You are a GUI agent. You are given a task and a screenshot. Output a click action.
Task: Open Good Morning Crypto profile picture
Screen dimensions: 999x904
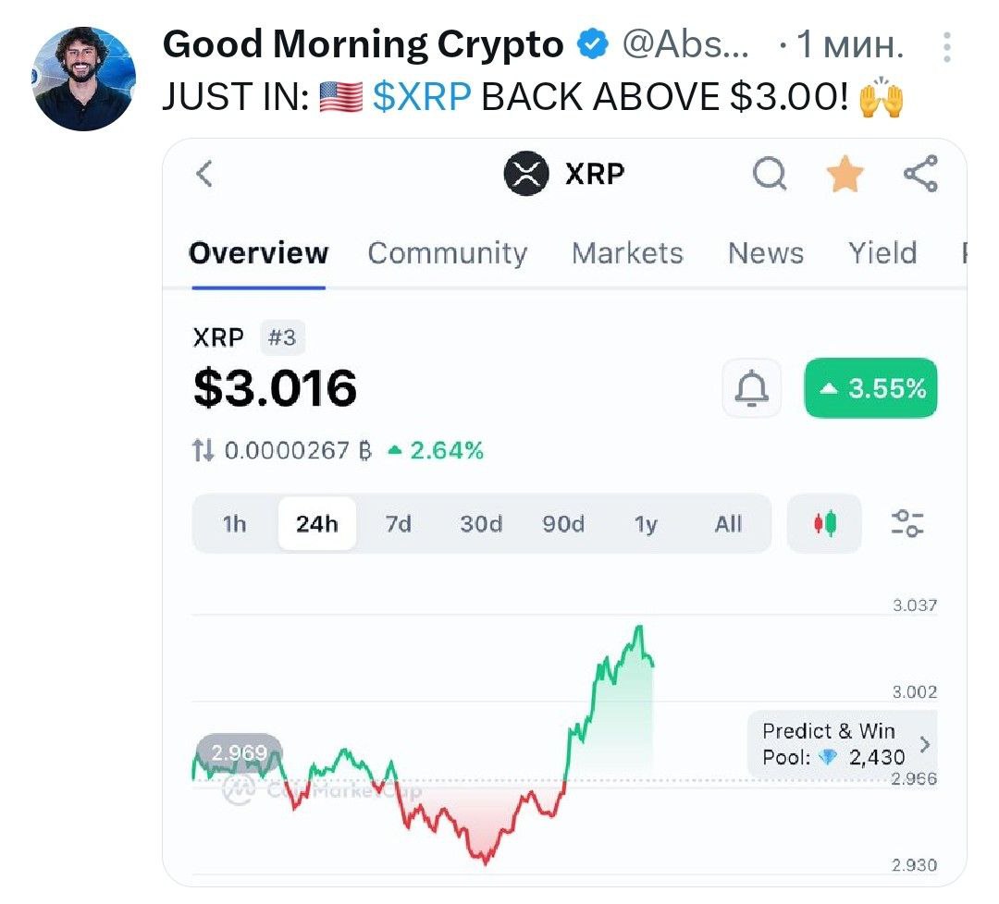[83, 79]
